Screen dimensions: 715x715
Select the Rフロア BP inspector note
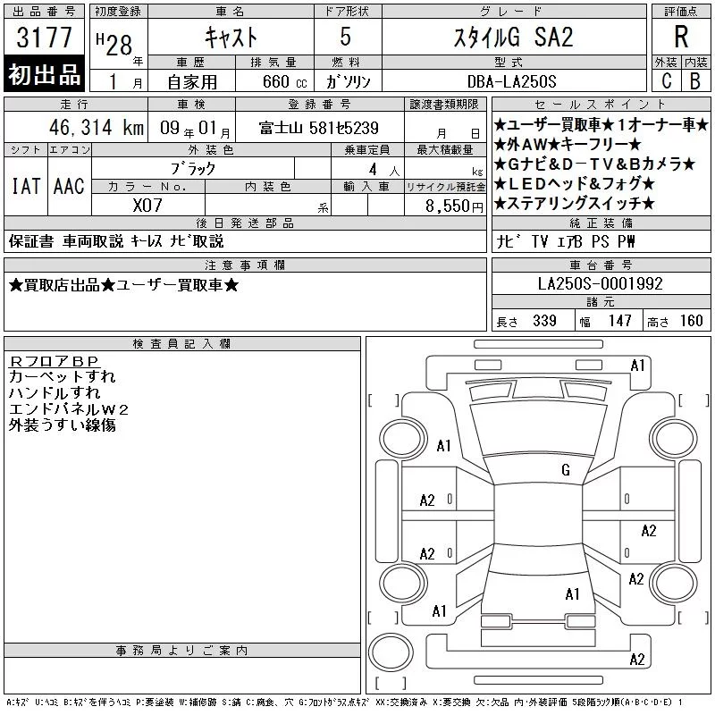pos(54,361)
